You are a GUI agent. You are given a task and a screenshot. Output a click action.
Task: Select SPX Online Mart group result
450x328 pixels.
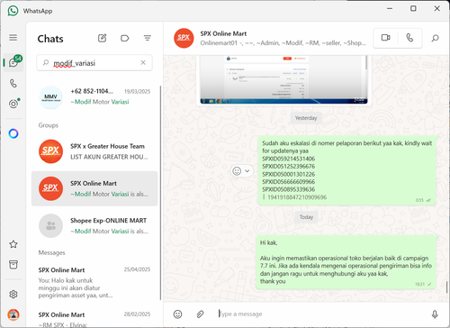94,188
